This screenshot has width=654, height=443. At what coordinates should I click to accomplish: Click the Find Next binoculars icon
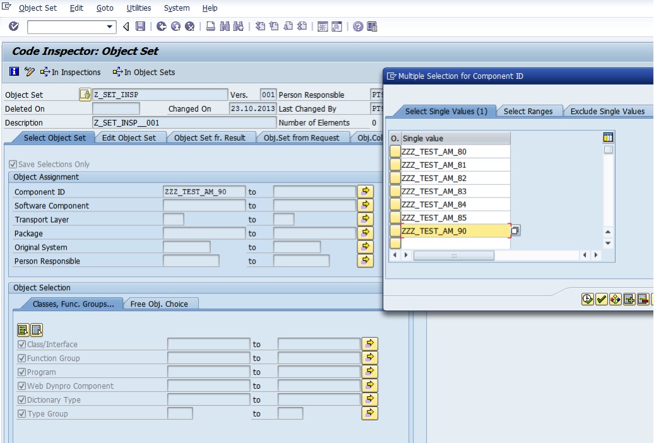[x=239, y=27]
